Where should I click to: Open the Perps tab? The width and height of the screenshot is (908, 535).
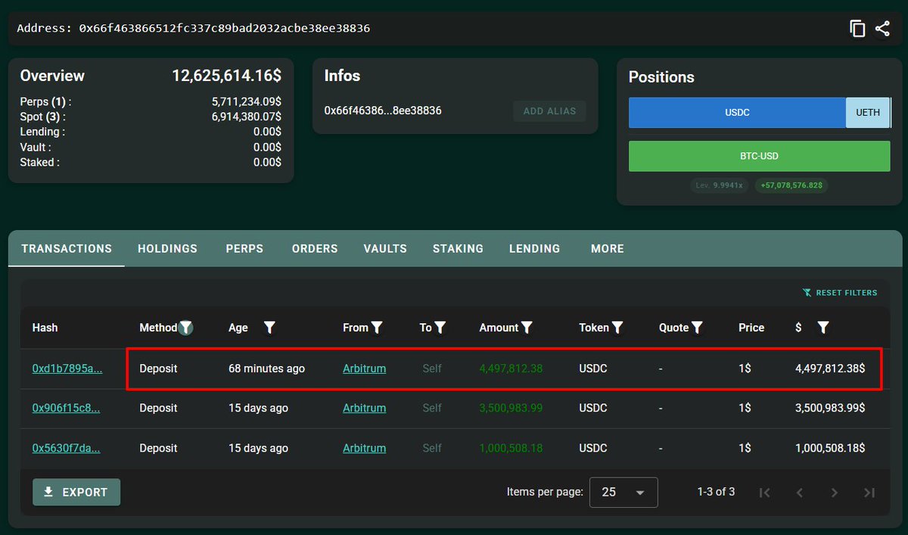tap(244, 248)
